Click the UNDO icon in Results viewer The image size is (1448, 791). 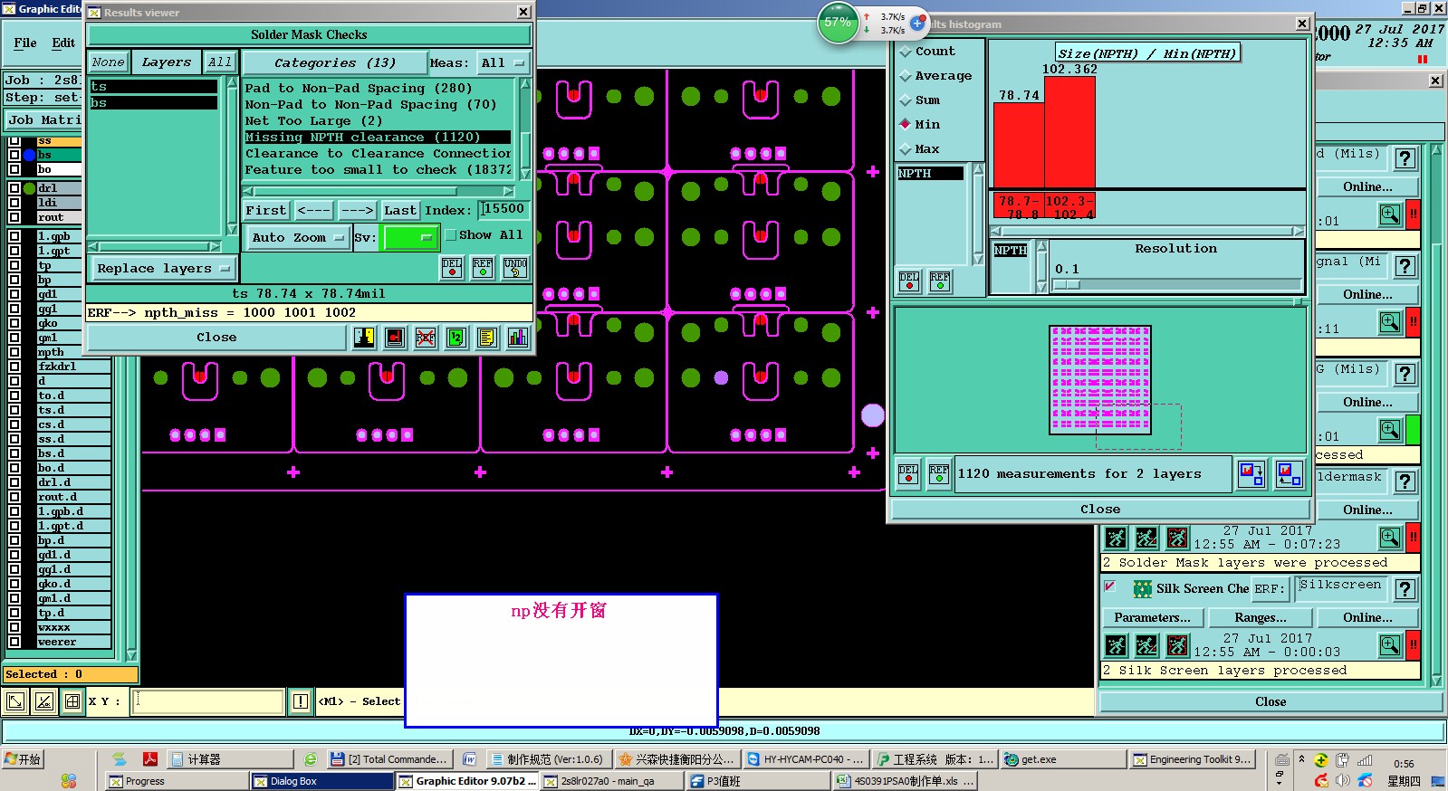(515, 267)
